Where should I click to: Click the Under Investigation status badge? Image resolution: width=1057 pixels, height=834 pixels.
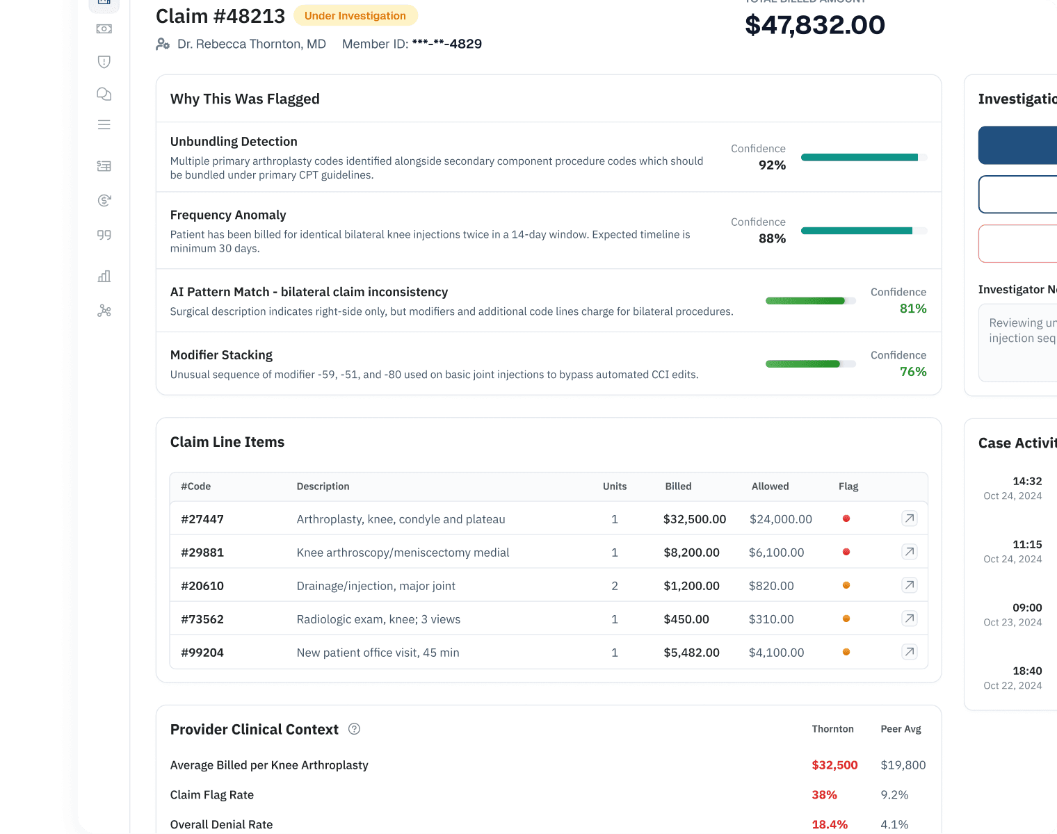pos(355,16)
